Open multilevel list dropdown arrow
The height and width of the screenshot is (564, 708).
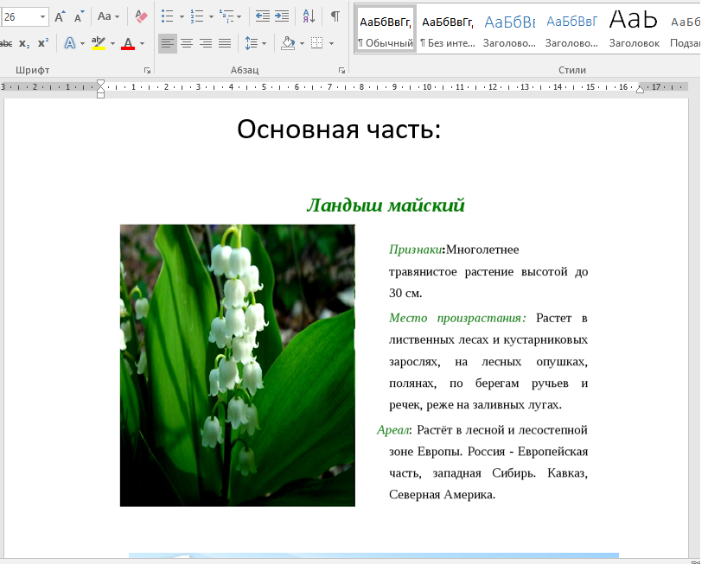[239, 16]
